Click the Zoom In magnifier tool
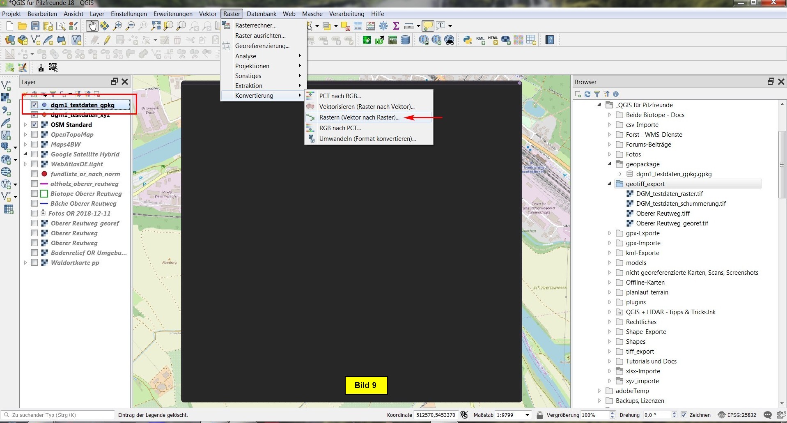787x423 pixels. 117,26
